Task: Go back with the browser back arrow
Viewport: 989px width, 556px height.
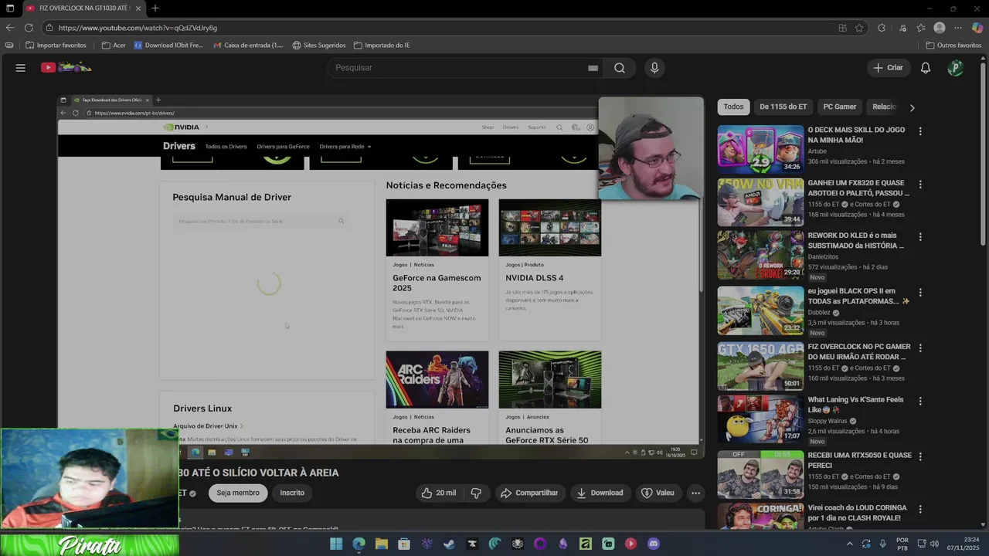Action: coord(10,28)
